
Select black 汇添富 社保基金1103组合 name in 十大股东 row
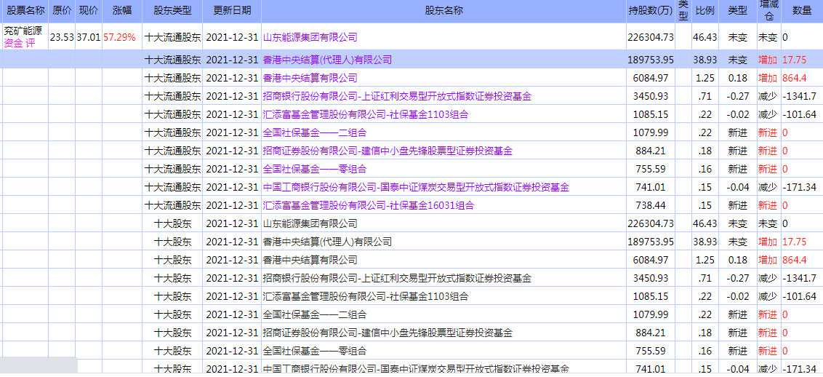[365, 297]
